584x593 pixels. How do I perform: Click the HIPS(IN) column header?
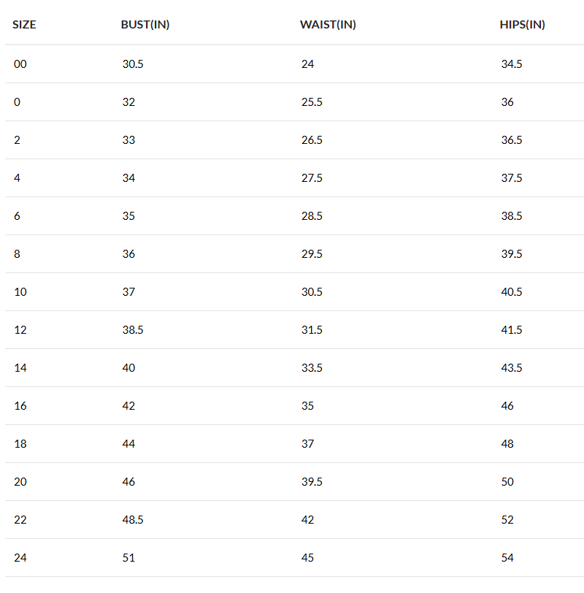pos(523,25)
